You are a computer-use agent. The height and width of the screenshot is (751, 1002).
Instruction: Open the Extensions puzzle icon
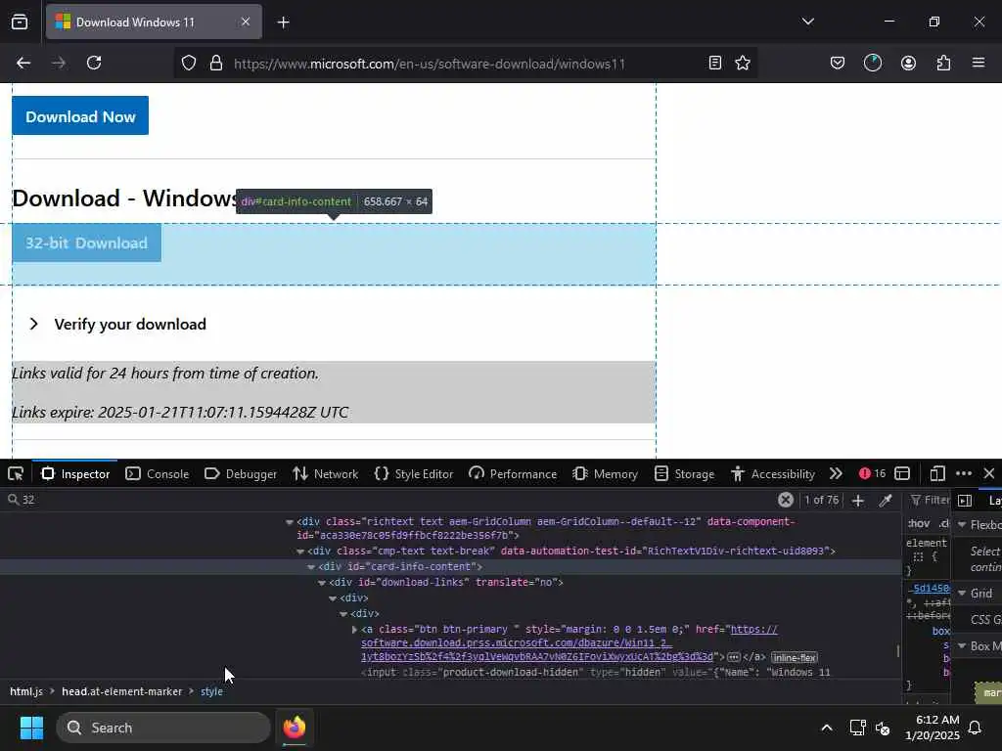pyautogui.click(x=943, y=63)
